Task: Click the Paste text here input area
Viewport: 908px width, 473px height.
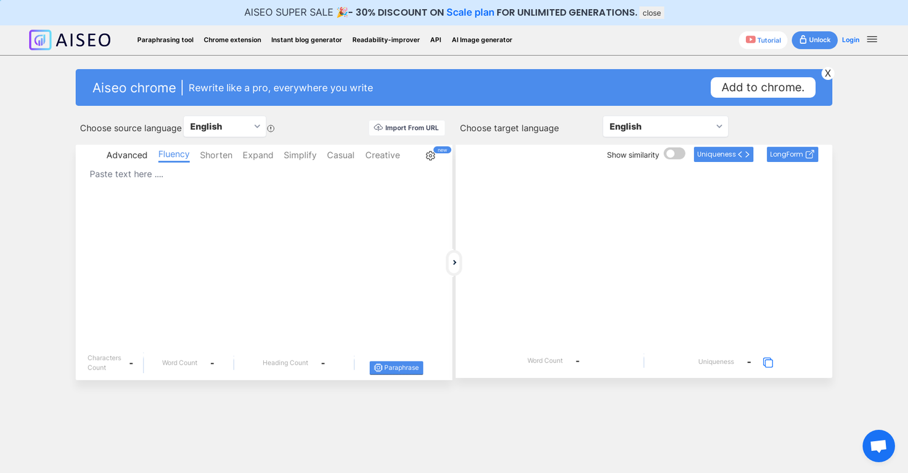Action: pos(264,246)
